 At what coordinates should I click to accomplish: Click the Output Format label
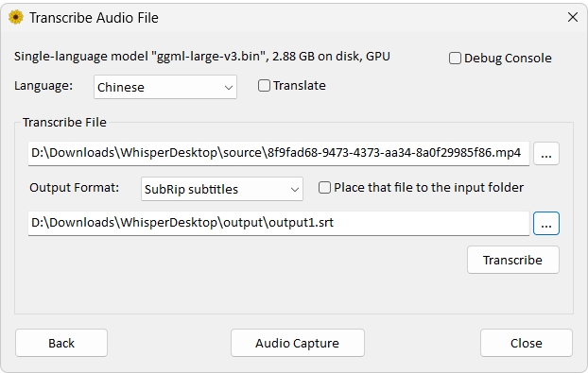(x=75, y=188)
